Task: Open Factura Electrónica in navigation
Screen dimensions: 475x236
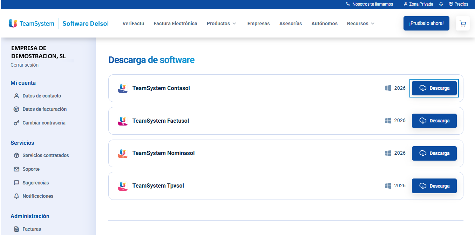Action: pyautogui.click(x=175, y=23)
